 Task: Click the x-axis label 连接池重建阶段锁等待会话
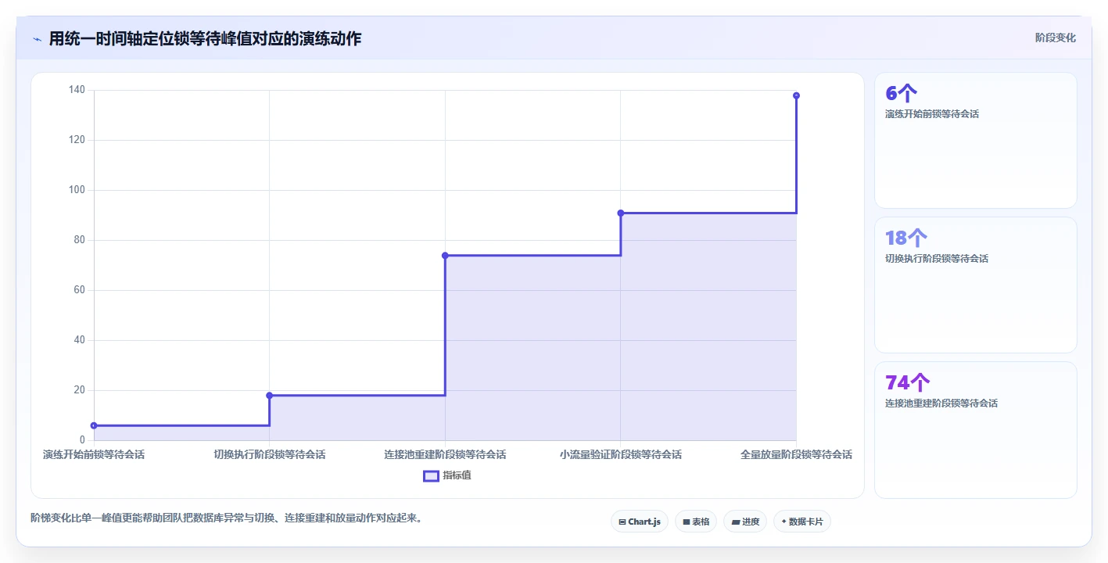pyautogui.click(x=445, y=454)
